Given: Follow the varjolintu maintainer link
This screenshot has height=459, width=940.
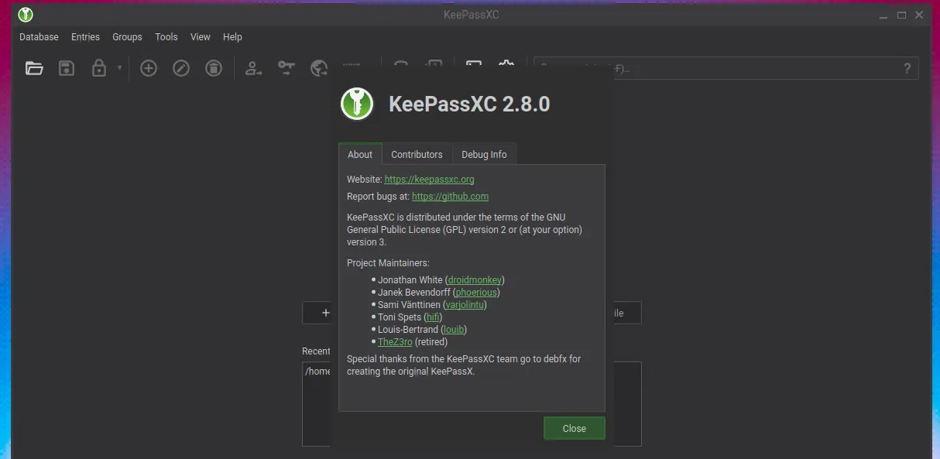Looking at the screenshot, I should pyautogui.click(x=465, y=304).
